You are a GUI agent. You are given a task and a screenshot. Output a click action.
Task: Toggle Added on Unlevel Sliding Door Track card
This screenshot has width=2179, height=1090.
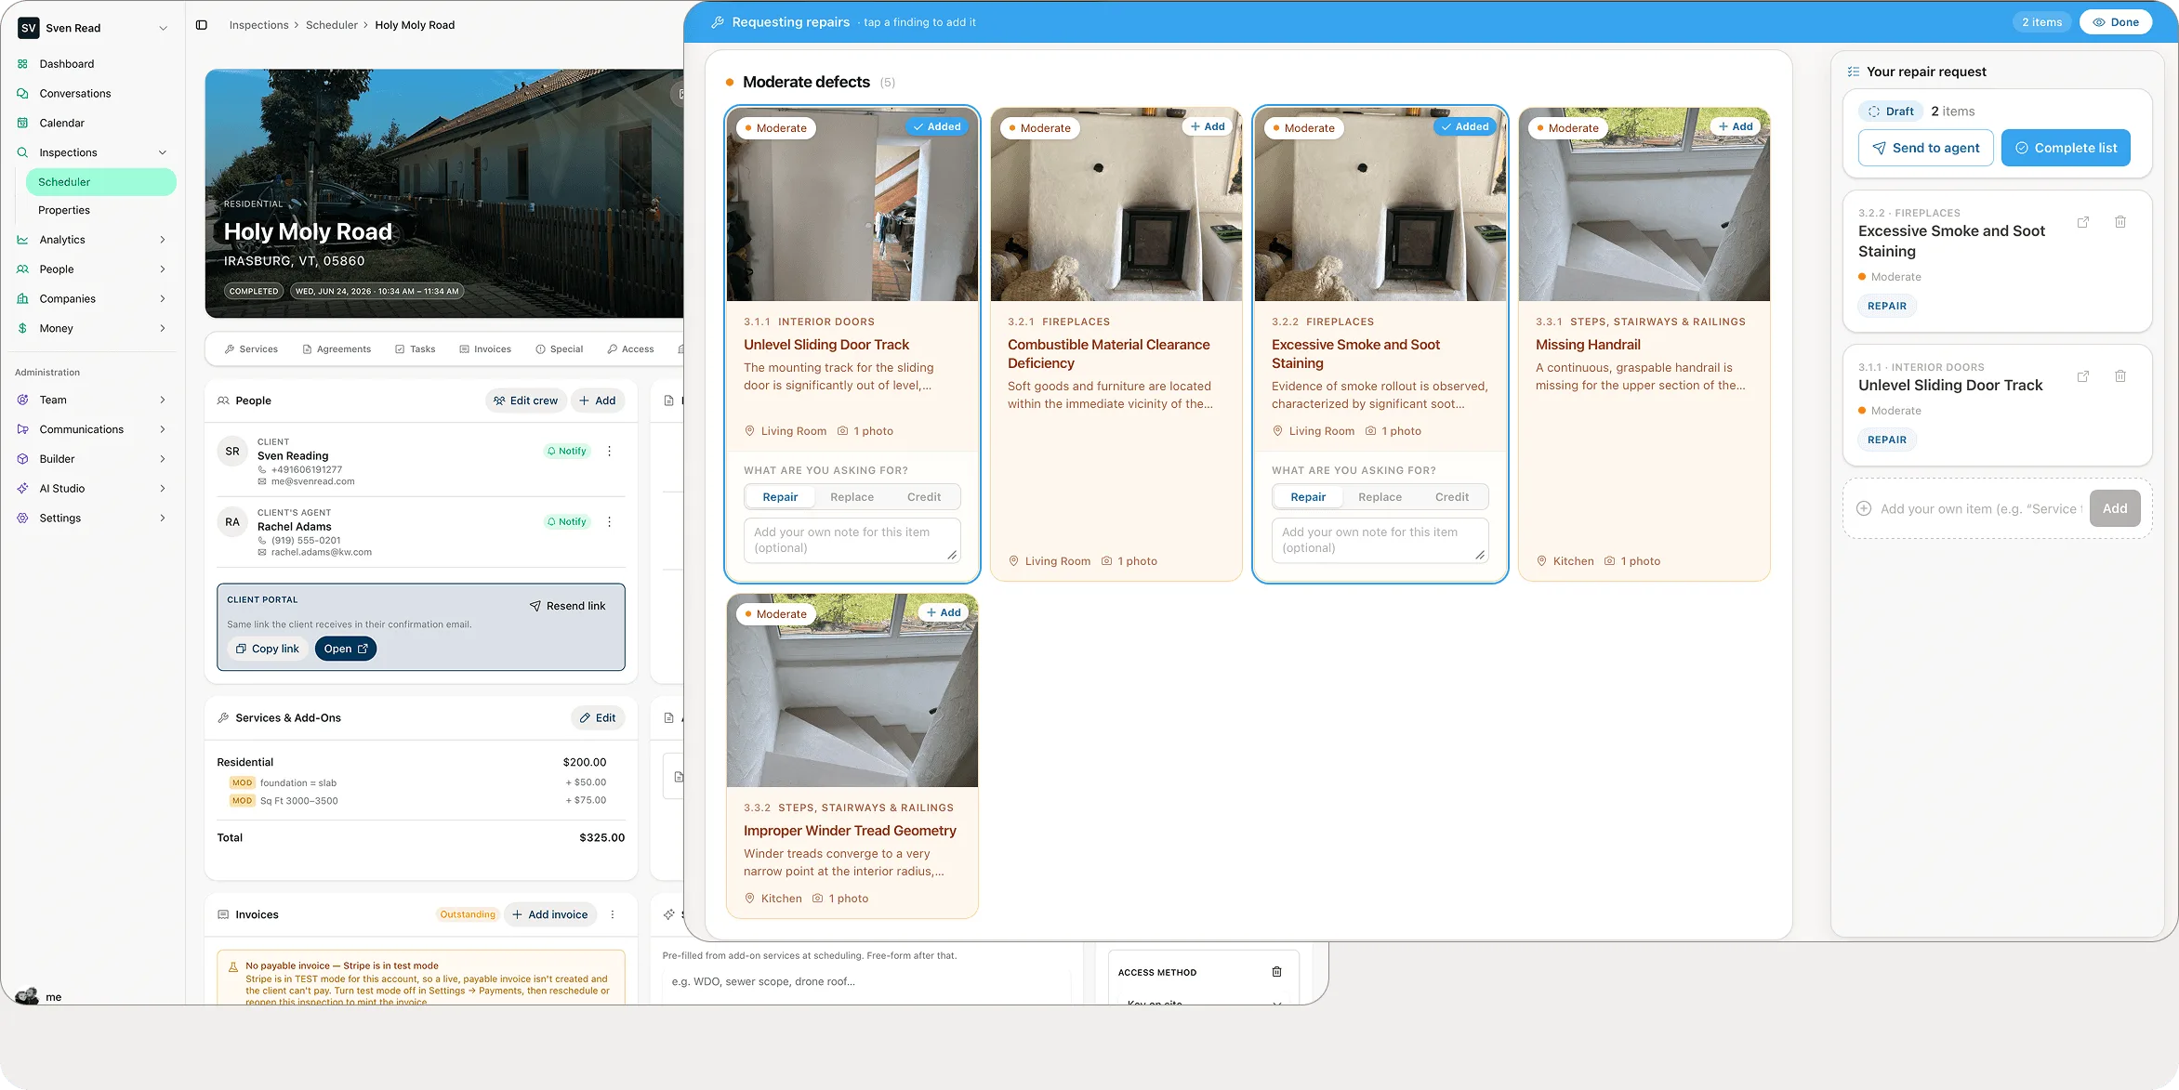click(937, 126)
